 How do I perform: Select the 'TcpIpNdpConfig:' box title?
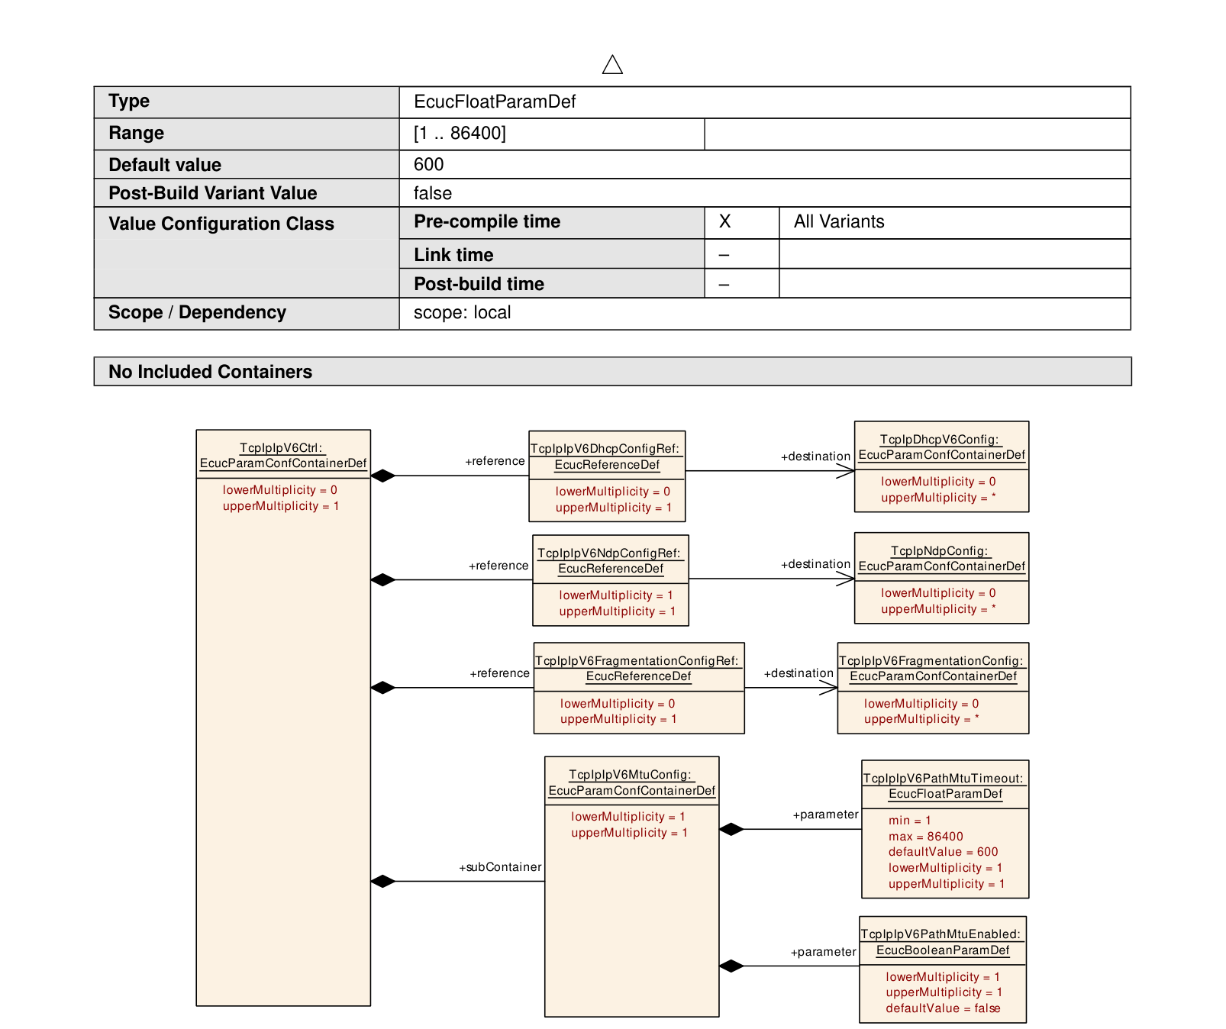(x=940, y=551)
